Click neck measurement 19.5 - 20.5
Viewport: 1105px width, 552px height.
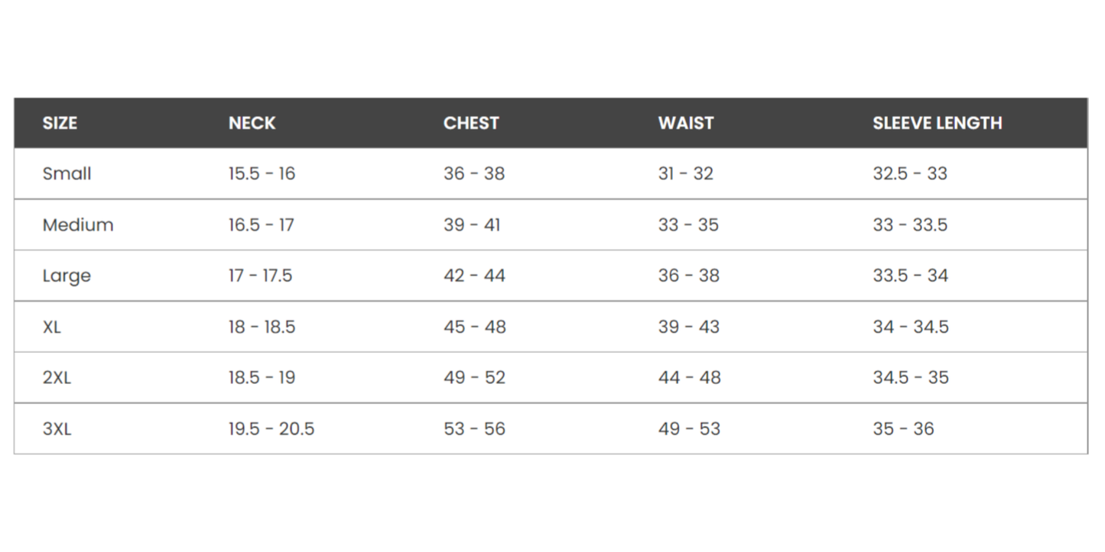[271, 429]
